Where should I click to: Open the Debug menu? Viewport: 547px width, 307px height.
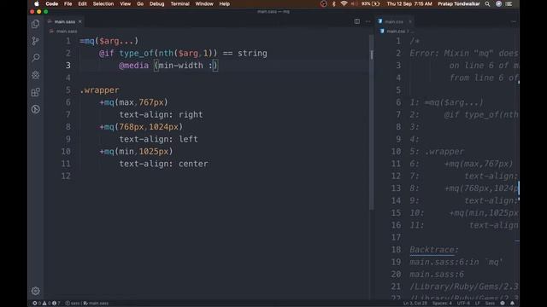pyautogui.click(x=157, y=3)
